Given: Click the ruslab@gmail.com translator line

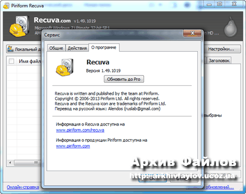Looking at the screenshot, I should (108, 109).
